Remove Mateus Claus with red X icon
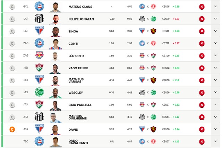Viewport: 222px width, 148px height. click(202, 7)
